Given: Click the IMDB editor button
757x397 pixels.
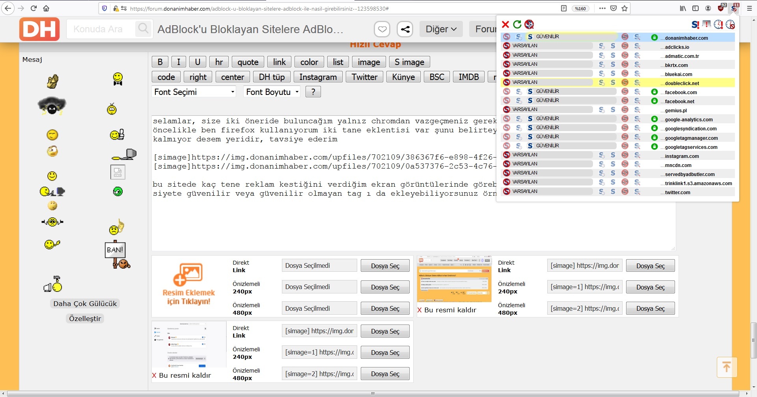Looking at the screenshot, I should [x=468, y=77].
